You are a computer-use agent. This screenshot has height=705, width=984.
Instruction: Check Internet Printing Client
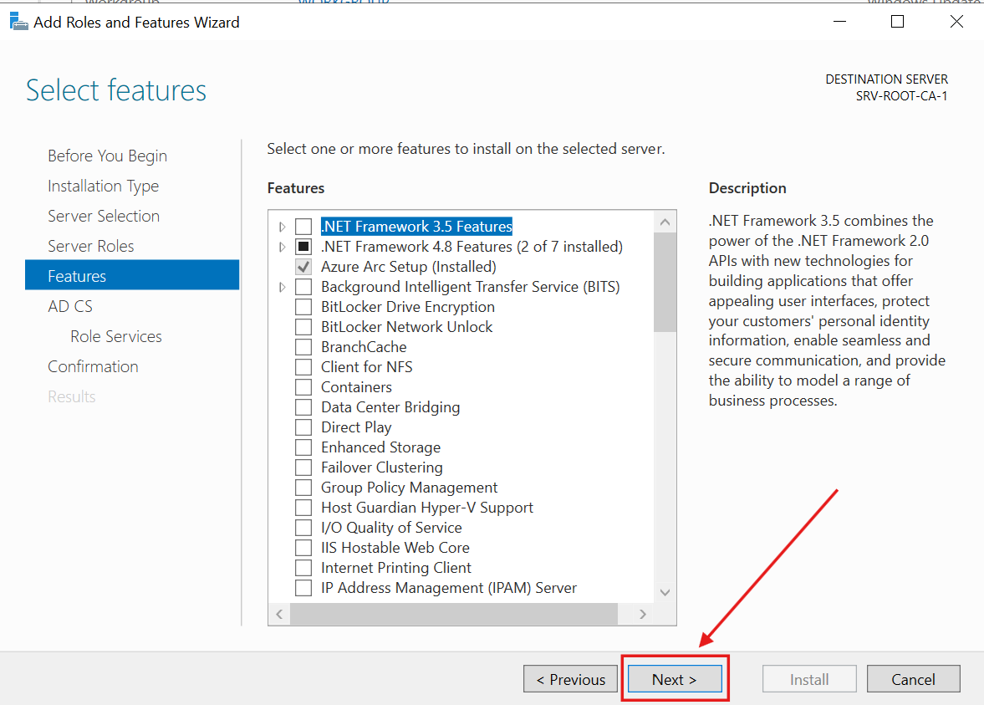click(303, 567)
